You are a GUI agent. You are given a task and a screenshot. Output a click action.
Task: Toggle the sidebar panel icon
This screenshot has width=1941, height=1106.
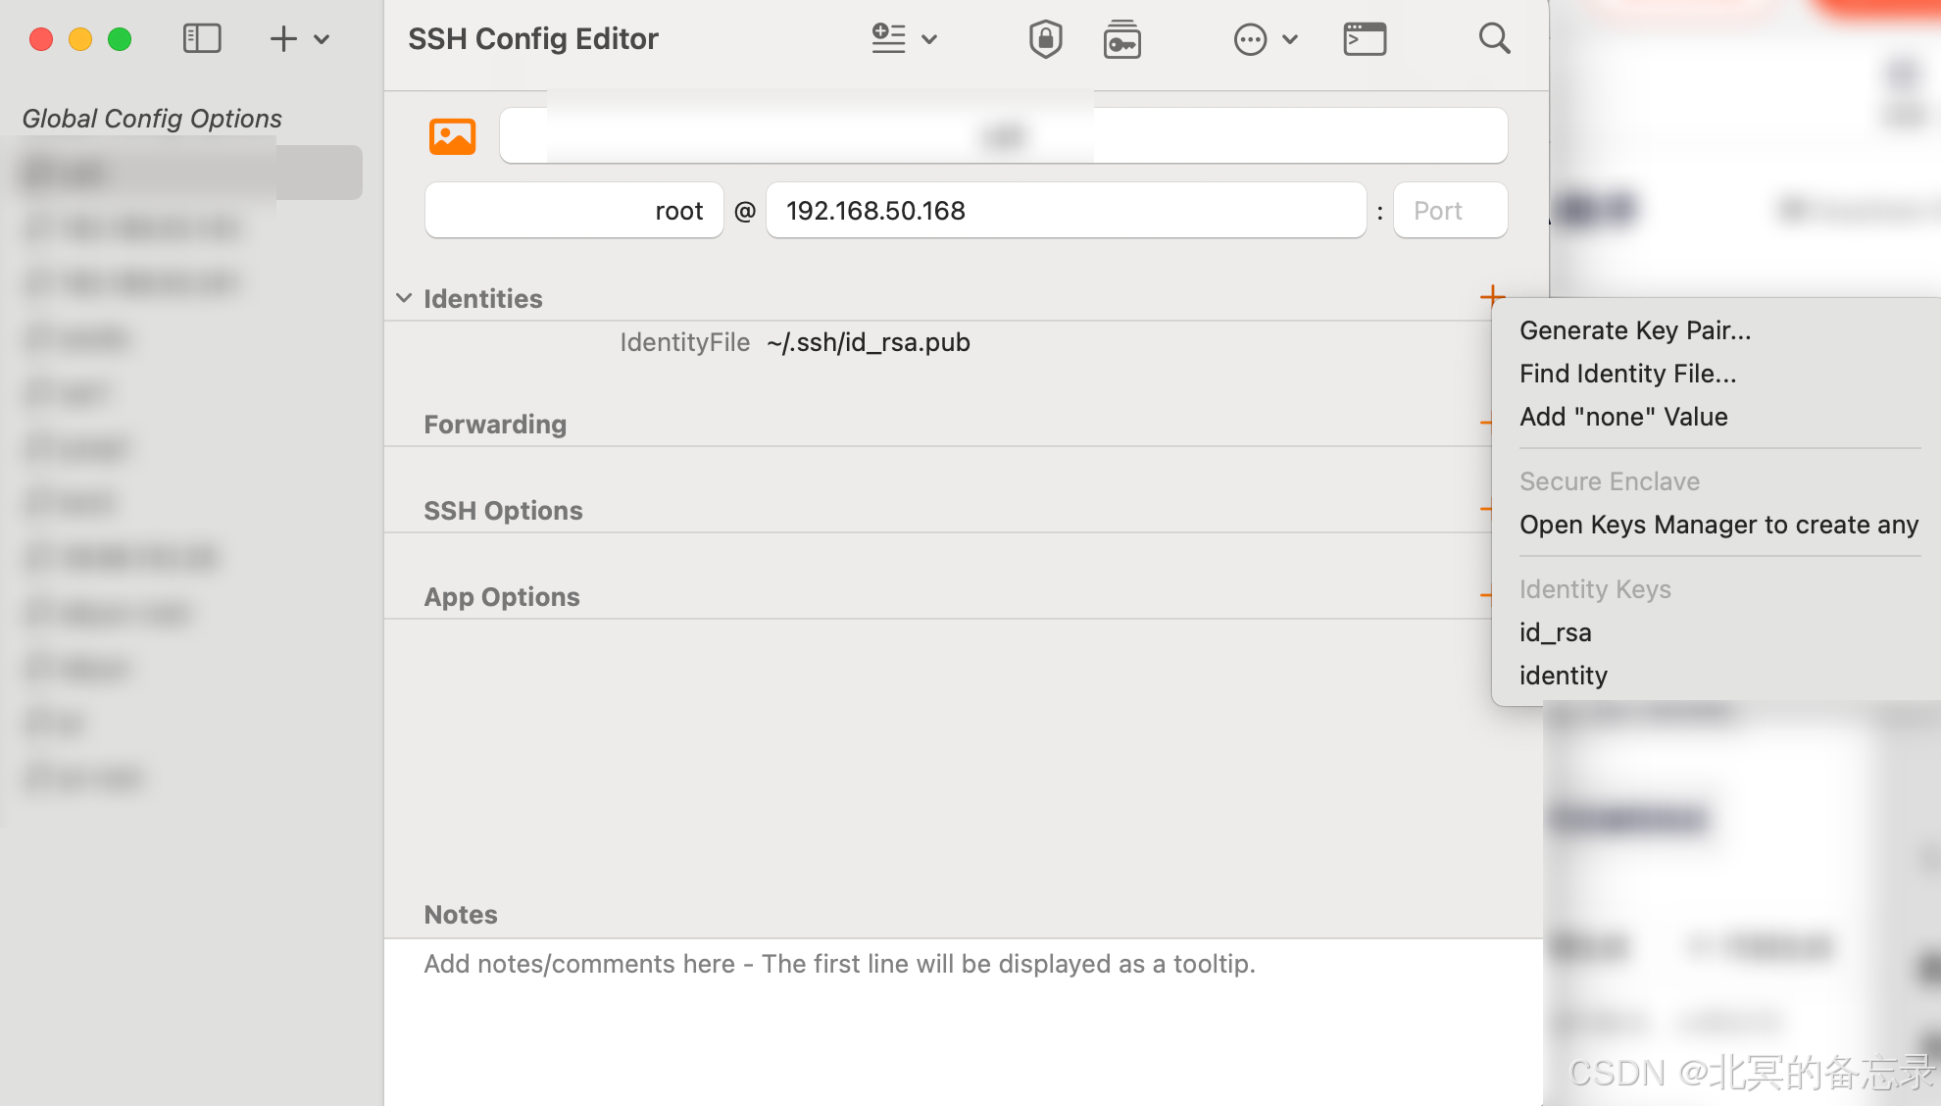202,39
